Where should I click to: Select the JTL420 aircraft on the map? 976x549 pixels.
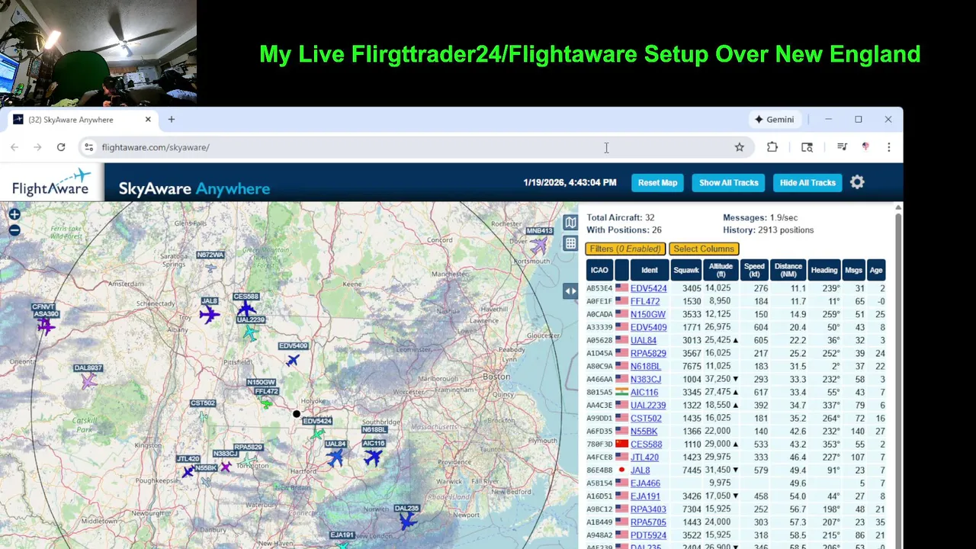(x=188, y=472)
